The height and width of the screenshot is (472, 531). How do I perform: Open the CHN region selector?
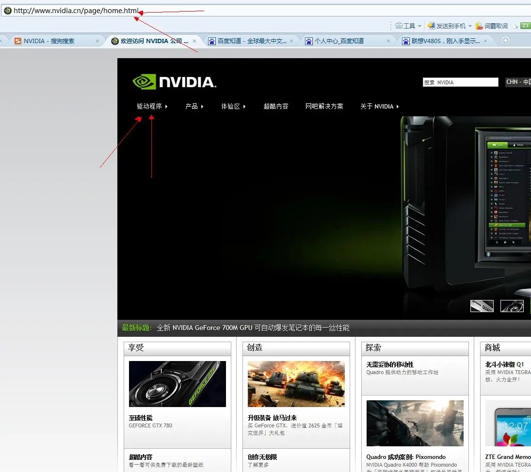point(517,82)
